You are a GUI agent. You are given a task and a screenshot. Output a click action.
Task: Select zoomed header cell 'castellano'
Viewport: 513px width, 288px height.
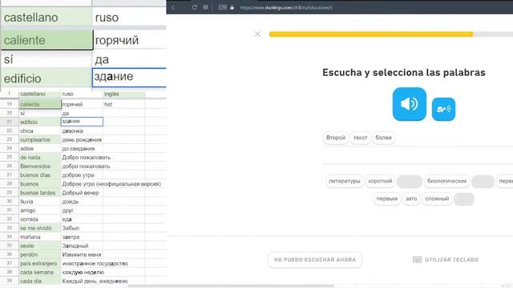[46, 17]
